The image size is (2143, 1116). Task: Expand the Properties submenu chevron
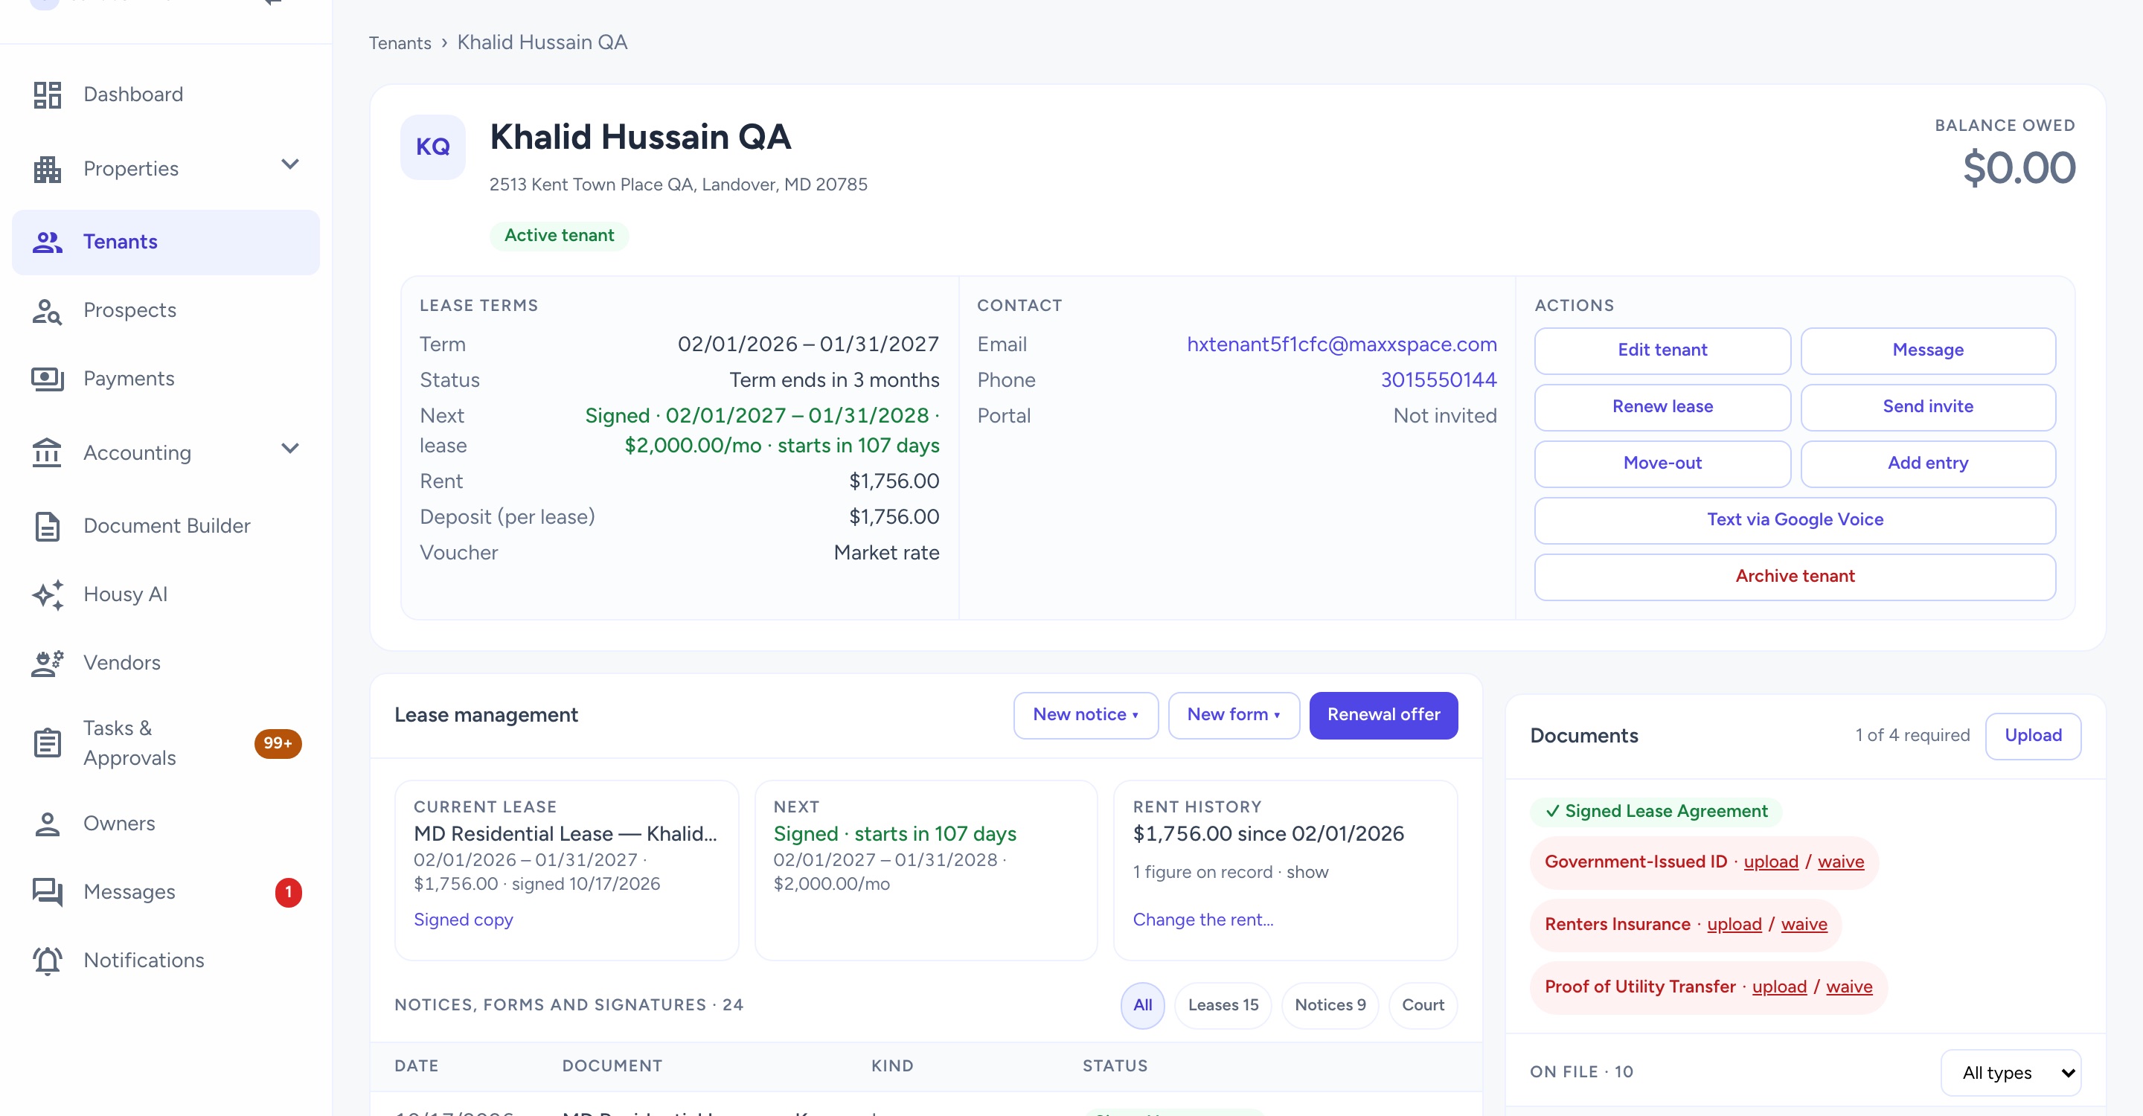[x=290, y=164]
